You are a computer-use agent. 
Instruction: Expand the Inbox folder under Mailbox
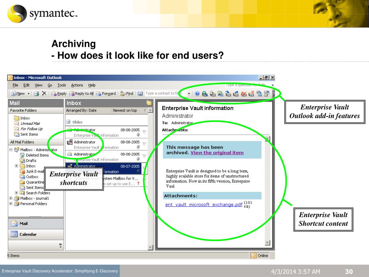16,166
